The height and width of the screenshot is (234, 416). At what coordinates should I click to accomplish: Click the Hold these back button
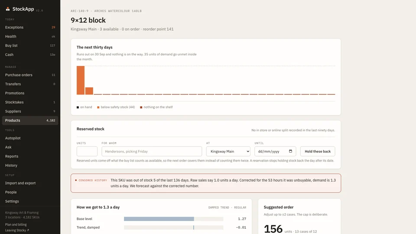click(318, 151)
